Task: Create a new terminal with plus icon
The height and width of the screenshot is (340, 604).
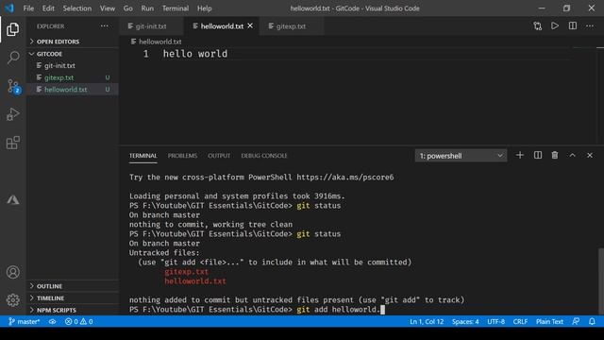Action: click(x=520, y=155)
